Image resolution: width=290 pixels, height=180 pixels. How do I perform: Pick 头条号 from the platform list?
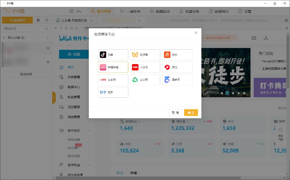(113, 80)
